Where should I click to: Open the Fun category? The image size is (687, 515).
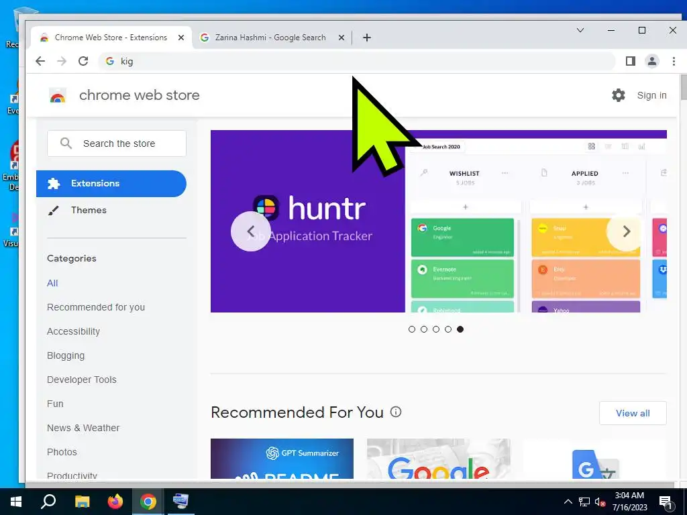tap(55, 404)
